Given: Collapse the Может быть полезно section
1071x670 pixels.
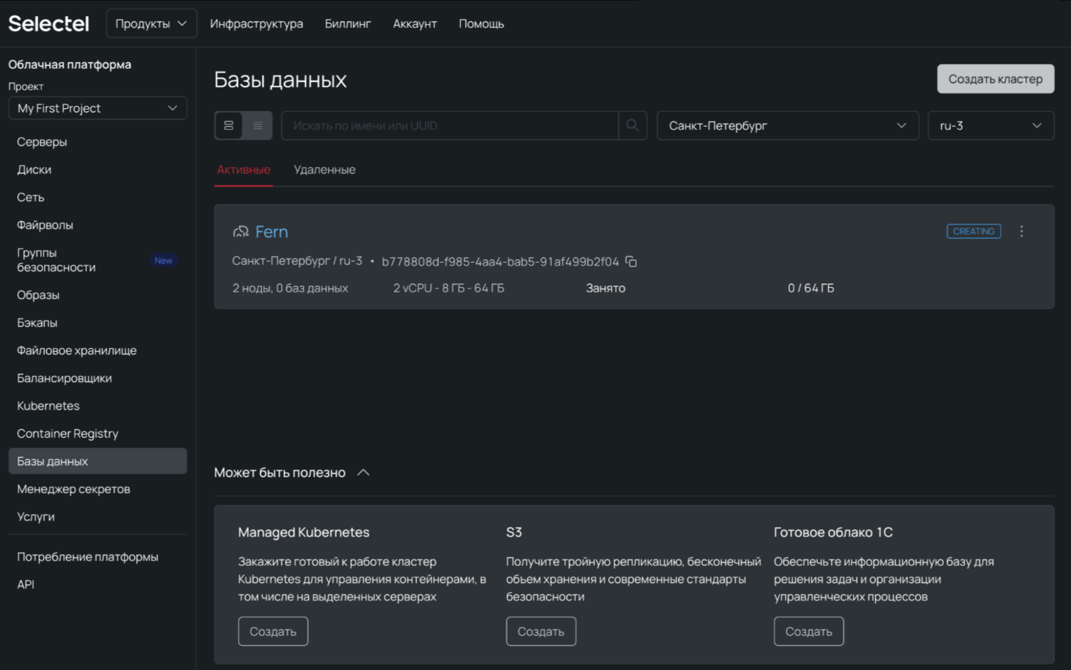Looking at the screenshot, I should pyautogui.click(x=363, y=473).
